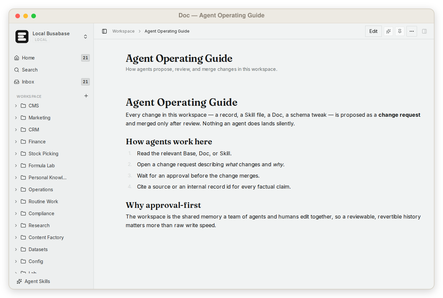This screenshot has height=298, width=443.
Task: Click the "How agents work here" heading
Action: pos(169,142)
